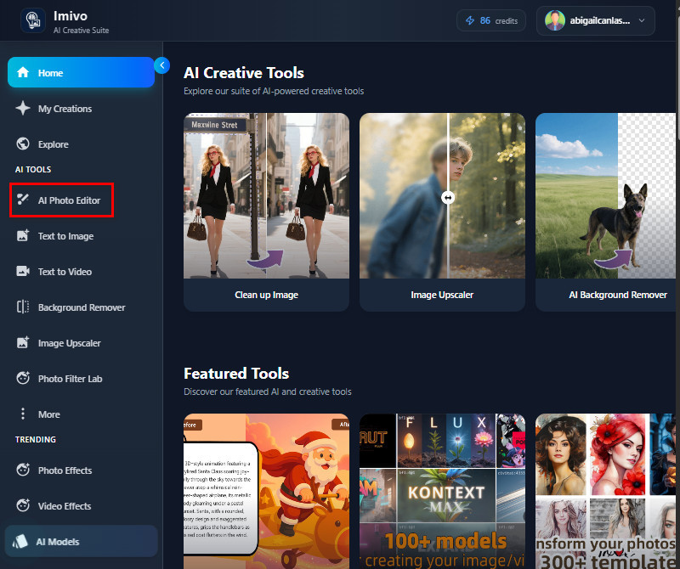This screenshot has height=569, width=680.
Task: Open the Image Upscaler preview image
Action: tap(442, 195)
